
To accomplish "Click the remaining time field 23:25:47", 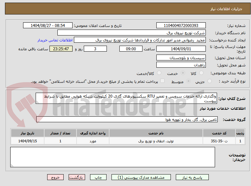I will [x=61, y=49].
